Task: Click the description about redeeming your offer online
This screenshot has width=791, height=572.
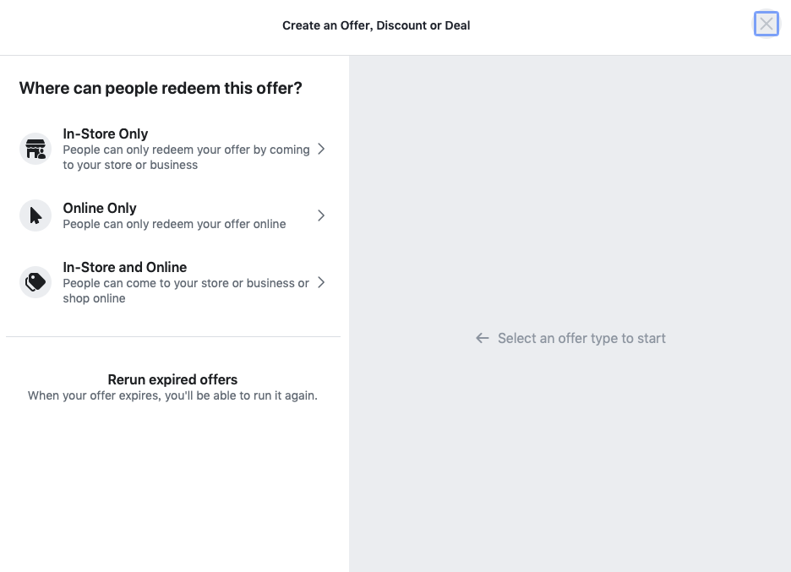Action: 174,224
